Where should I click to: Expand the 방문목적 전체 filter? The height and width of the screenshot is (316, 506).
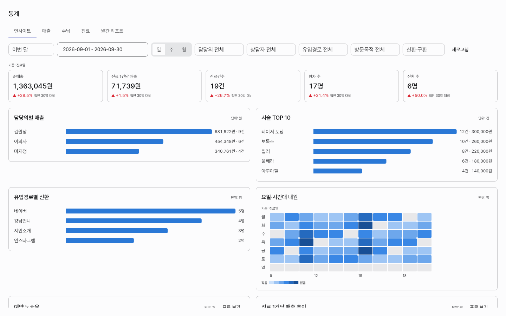pyautogui.click(x=375, y=50)
